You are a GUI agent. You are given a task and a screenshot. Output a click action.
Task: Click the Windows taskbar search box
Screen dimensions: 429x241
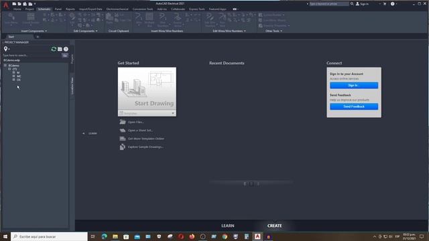pyautogui.click(x=49, y=236)
